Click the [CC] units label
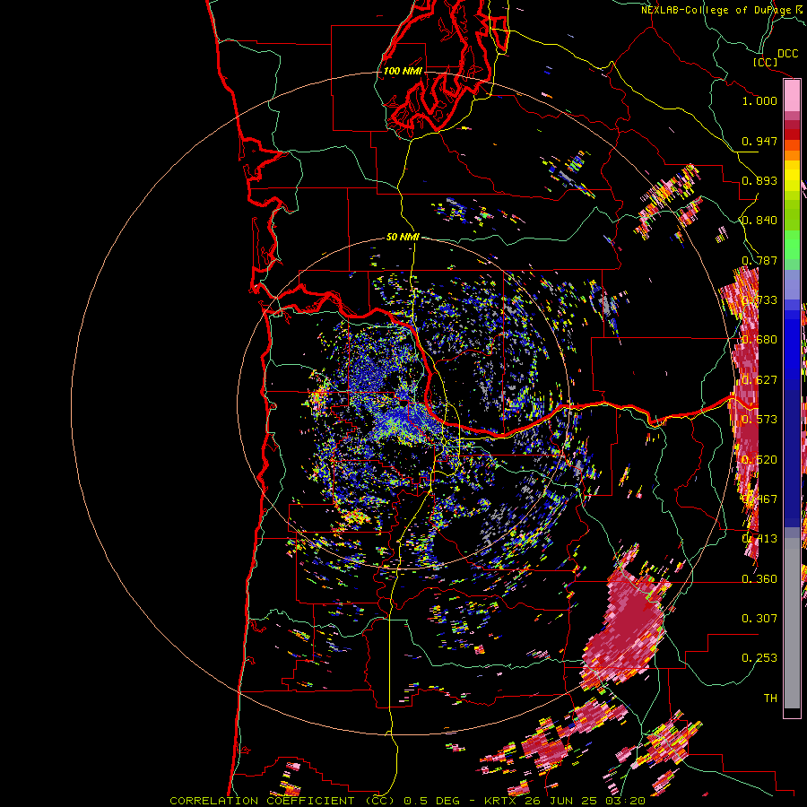807x807 pixels. (765, 62)
